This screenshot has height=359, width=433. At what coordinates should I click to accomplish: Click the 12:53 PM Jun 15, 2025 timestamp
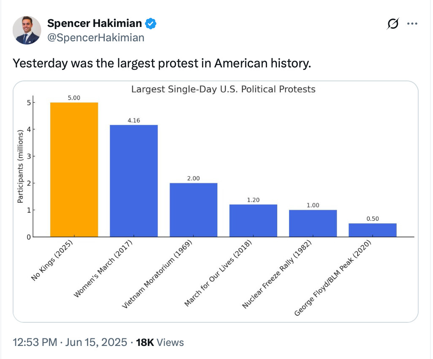(70, 342)
